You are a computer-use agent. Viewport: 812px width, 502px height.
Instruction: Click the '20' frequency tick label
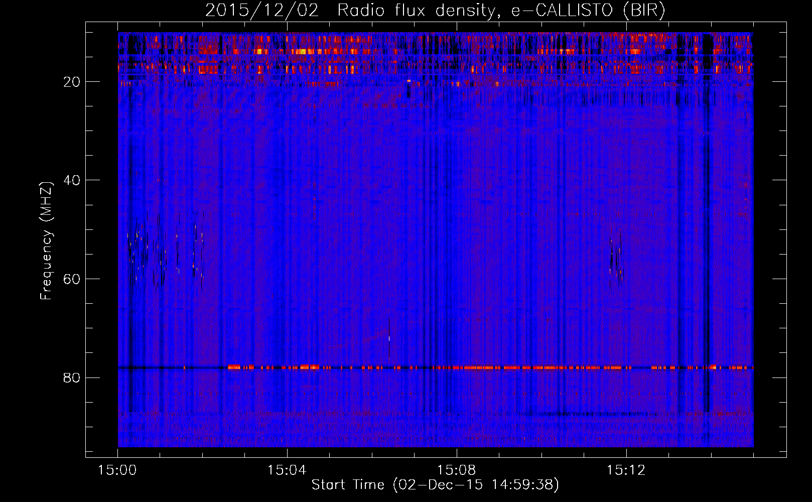[x=72, y=82]
